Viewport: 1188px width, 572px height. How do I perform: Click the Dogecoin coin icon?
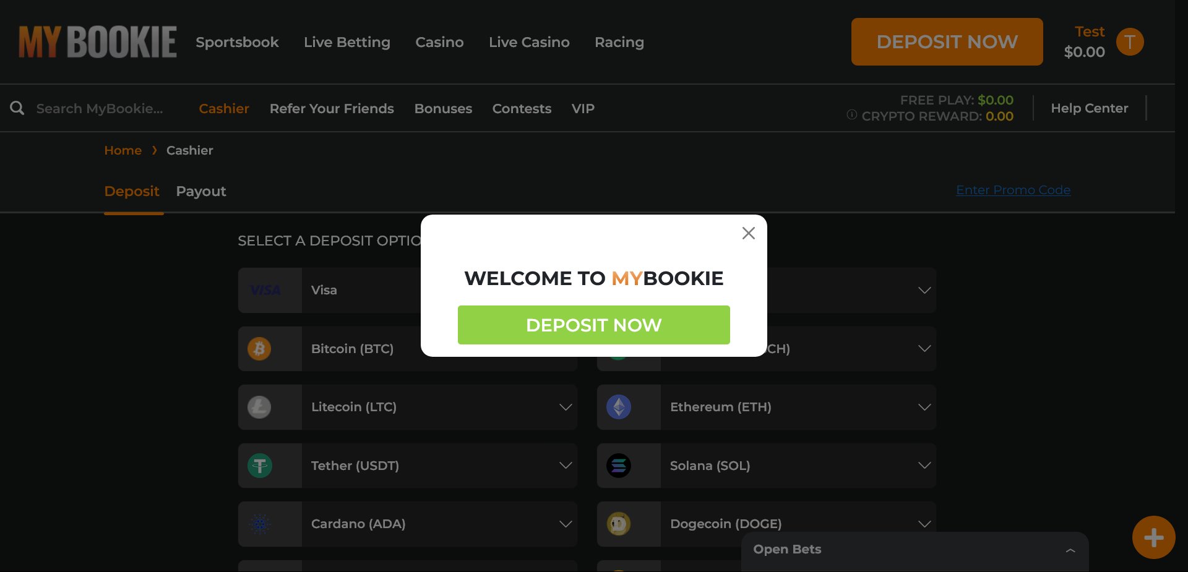[x=618, y=524]
